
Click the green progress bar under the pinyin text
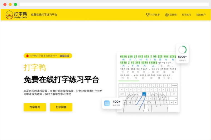(x=129, y=81)
